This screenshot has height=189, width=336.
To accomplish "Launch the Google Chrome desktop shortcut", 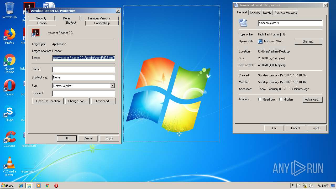I will click(x=9, y=64).
